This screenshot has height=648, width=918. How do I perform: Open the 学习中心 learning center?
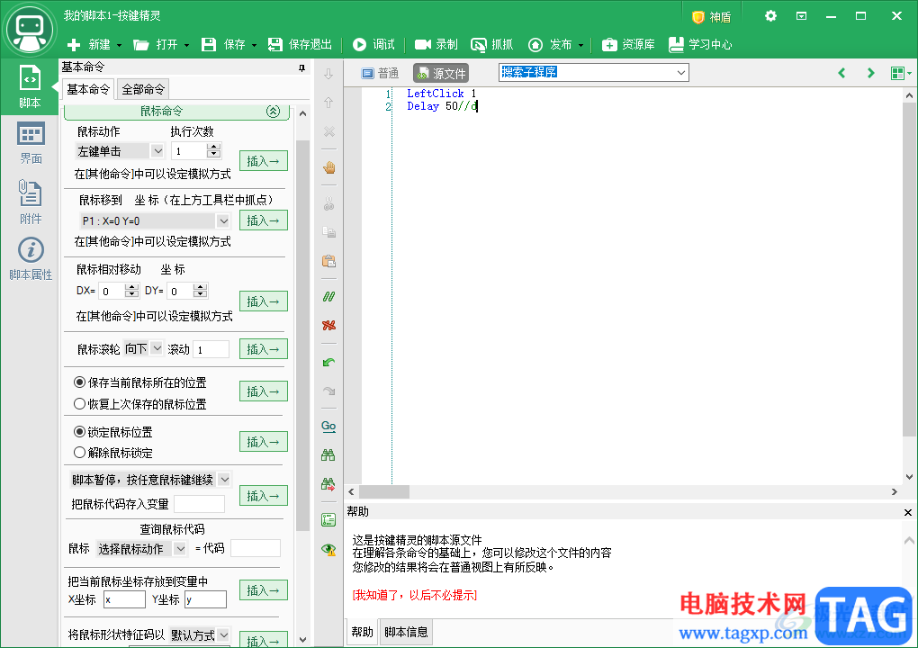pyautogui.click(x=700, y=44)
